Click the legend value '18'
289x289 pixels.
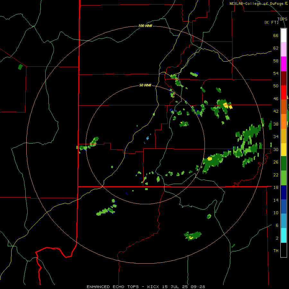click(x=276, y=188)
